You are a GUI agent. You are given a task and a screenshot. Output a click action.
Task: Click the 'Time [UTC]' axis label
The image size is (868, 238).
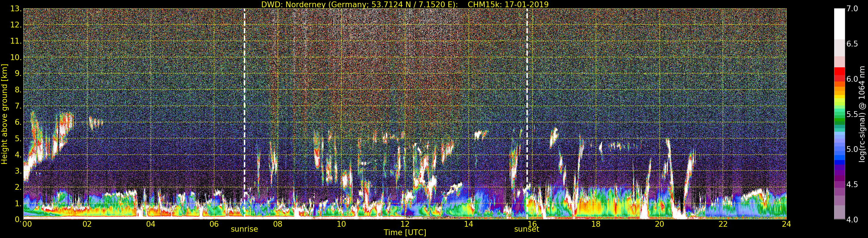coord(405,232)
